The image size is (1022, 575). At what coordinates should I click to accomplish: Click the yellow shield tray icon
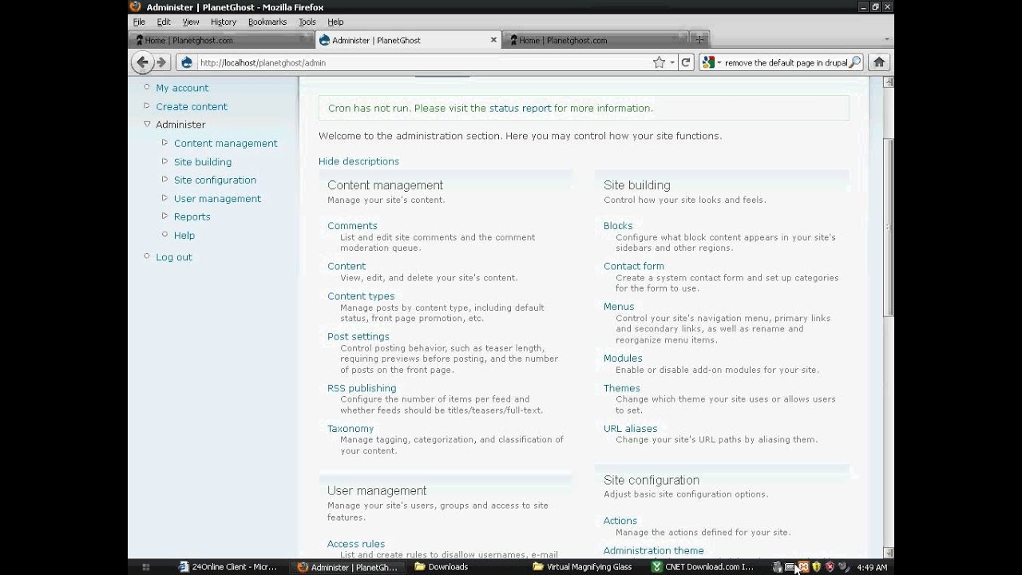click(x=816, y=567)
